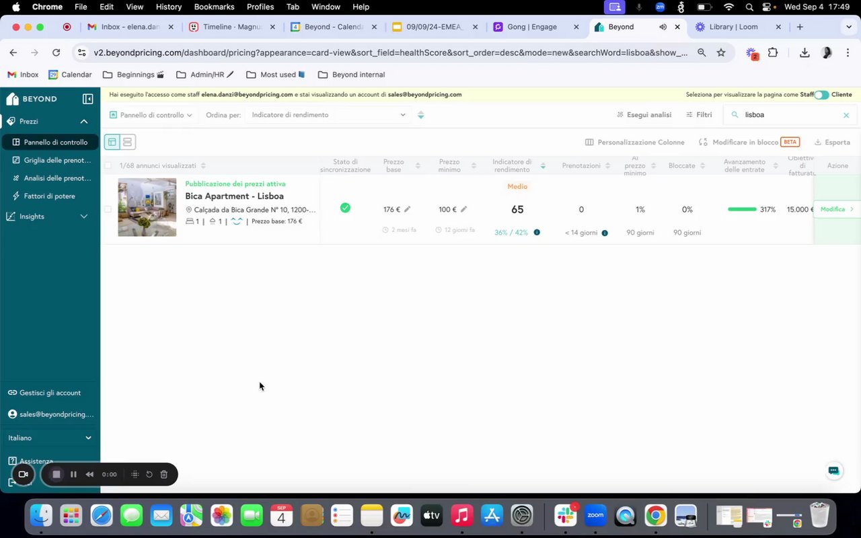861x538 pixels.
Task: Restart the Loom recording
Action: tap(149, 474)
